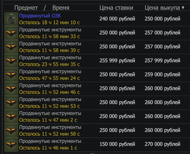Sort listings by Предмет header
Viewport: 190px width, 154px height.
(26, 8)
